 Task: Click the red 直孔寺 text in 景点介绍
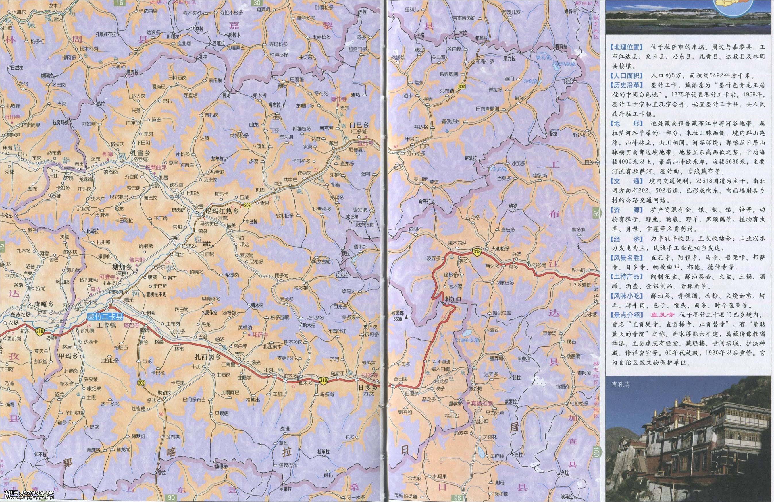coord(663,315)
